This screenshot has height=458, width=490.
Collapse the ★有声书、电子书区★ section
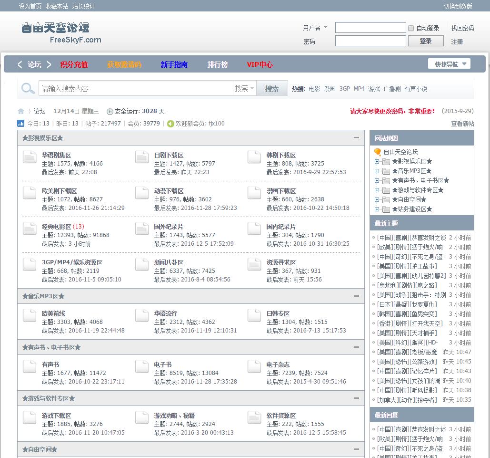point(356,347)
